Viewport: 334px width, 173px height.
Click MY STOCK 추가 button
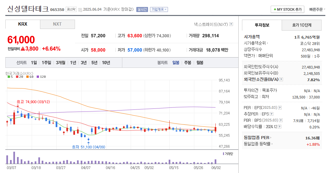tap(287, 9)
